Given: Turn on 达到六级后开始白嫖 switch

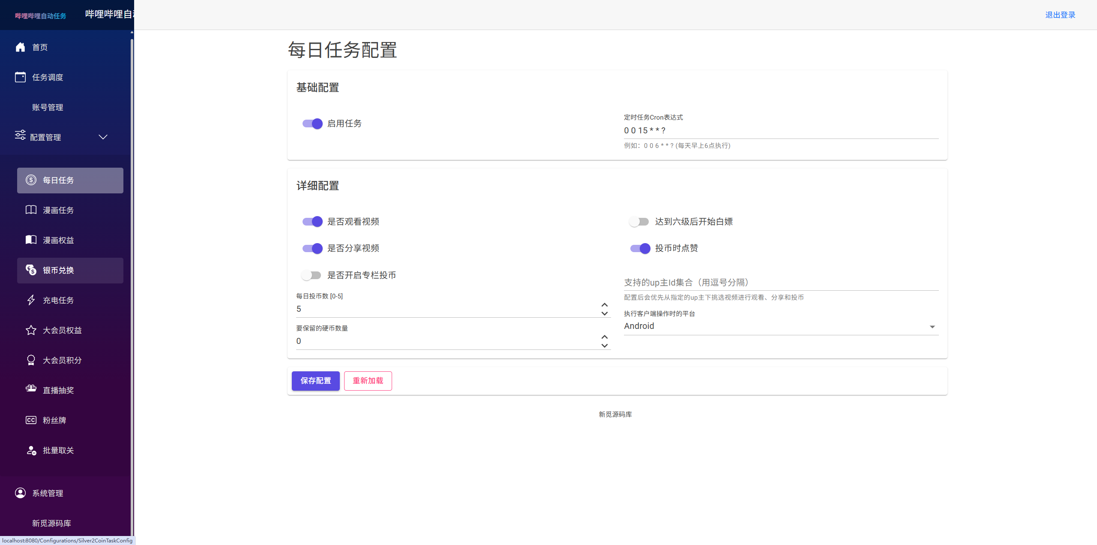Looking at the screenshot, I should coord(639,221).
